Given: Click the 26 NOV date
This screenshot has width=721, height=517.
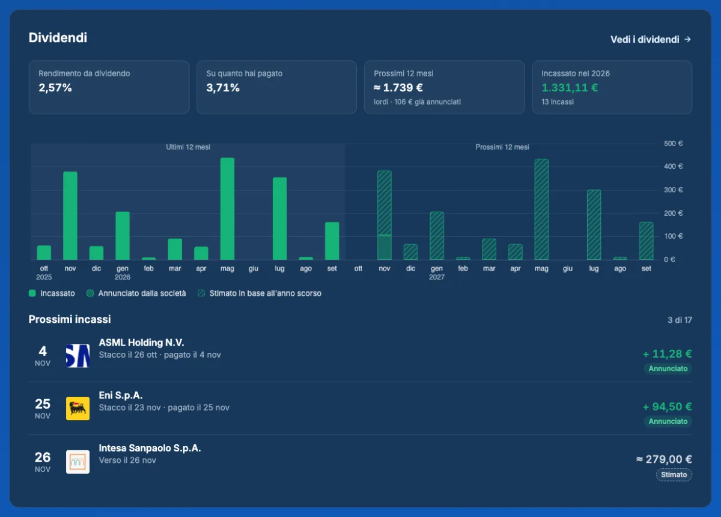Looking at the screenshot, I should [43, 462].
